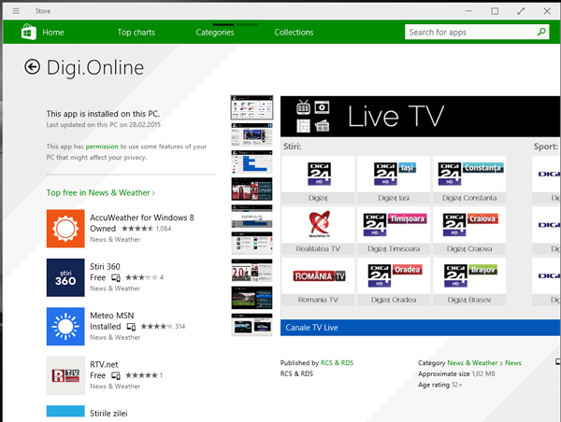Select the third screenshot thumbnail
561x422 pixels.
pos(252,162)
